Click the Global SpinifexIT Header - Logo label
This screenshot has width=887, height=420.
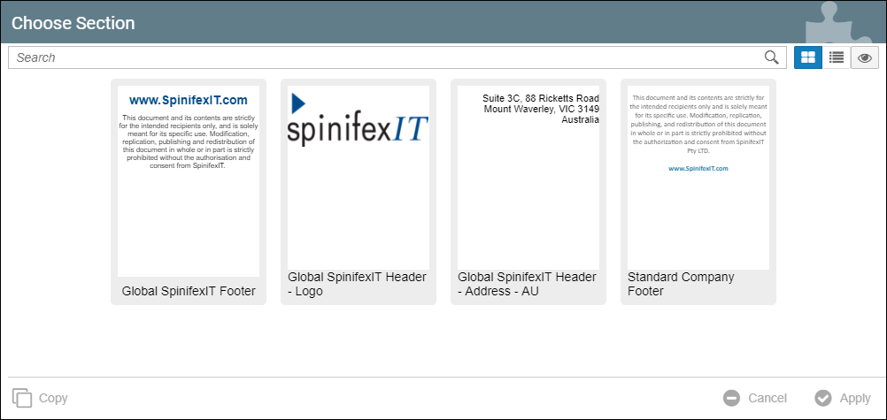[x=358, y=284]
